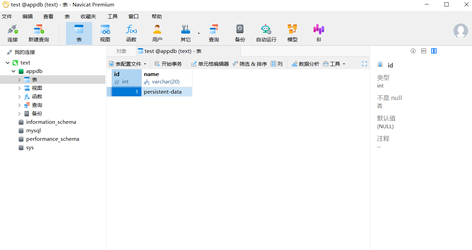Open the 文件 menu
This screenshot has height=250, width=472.
(x=7, y=16)
